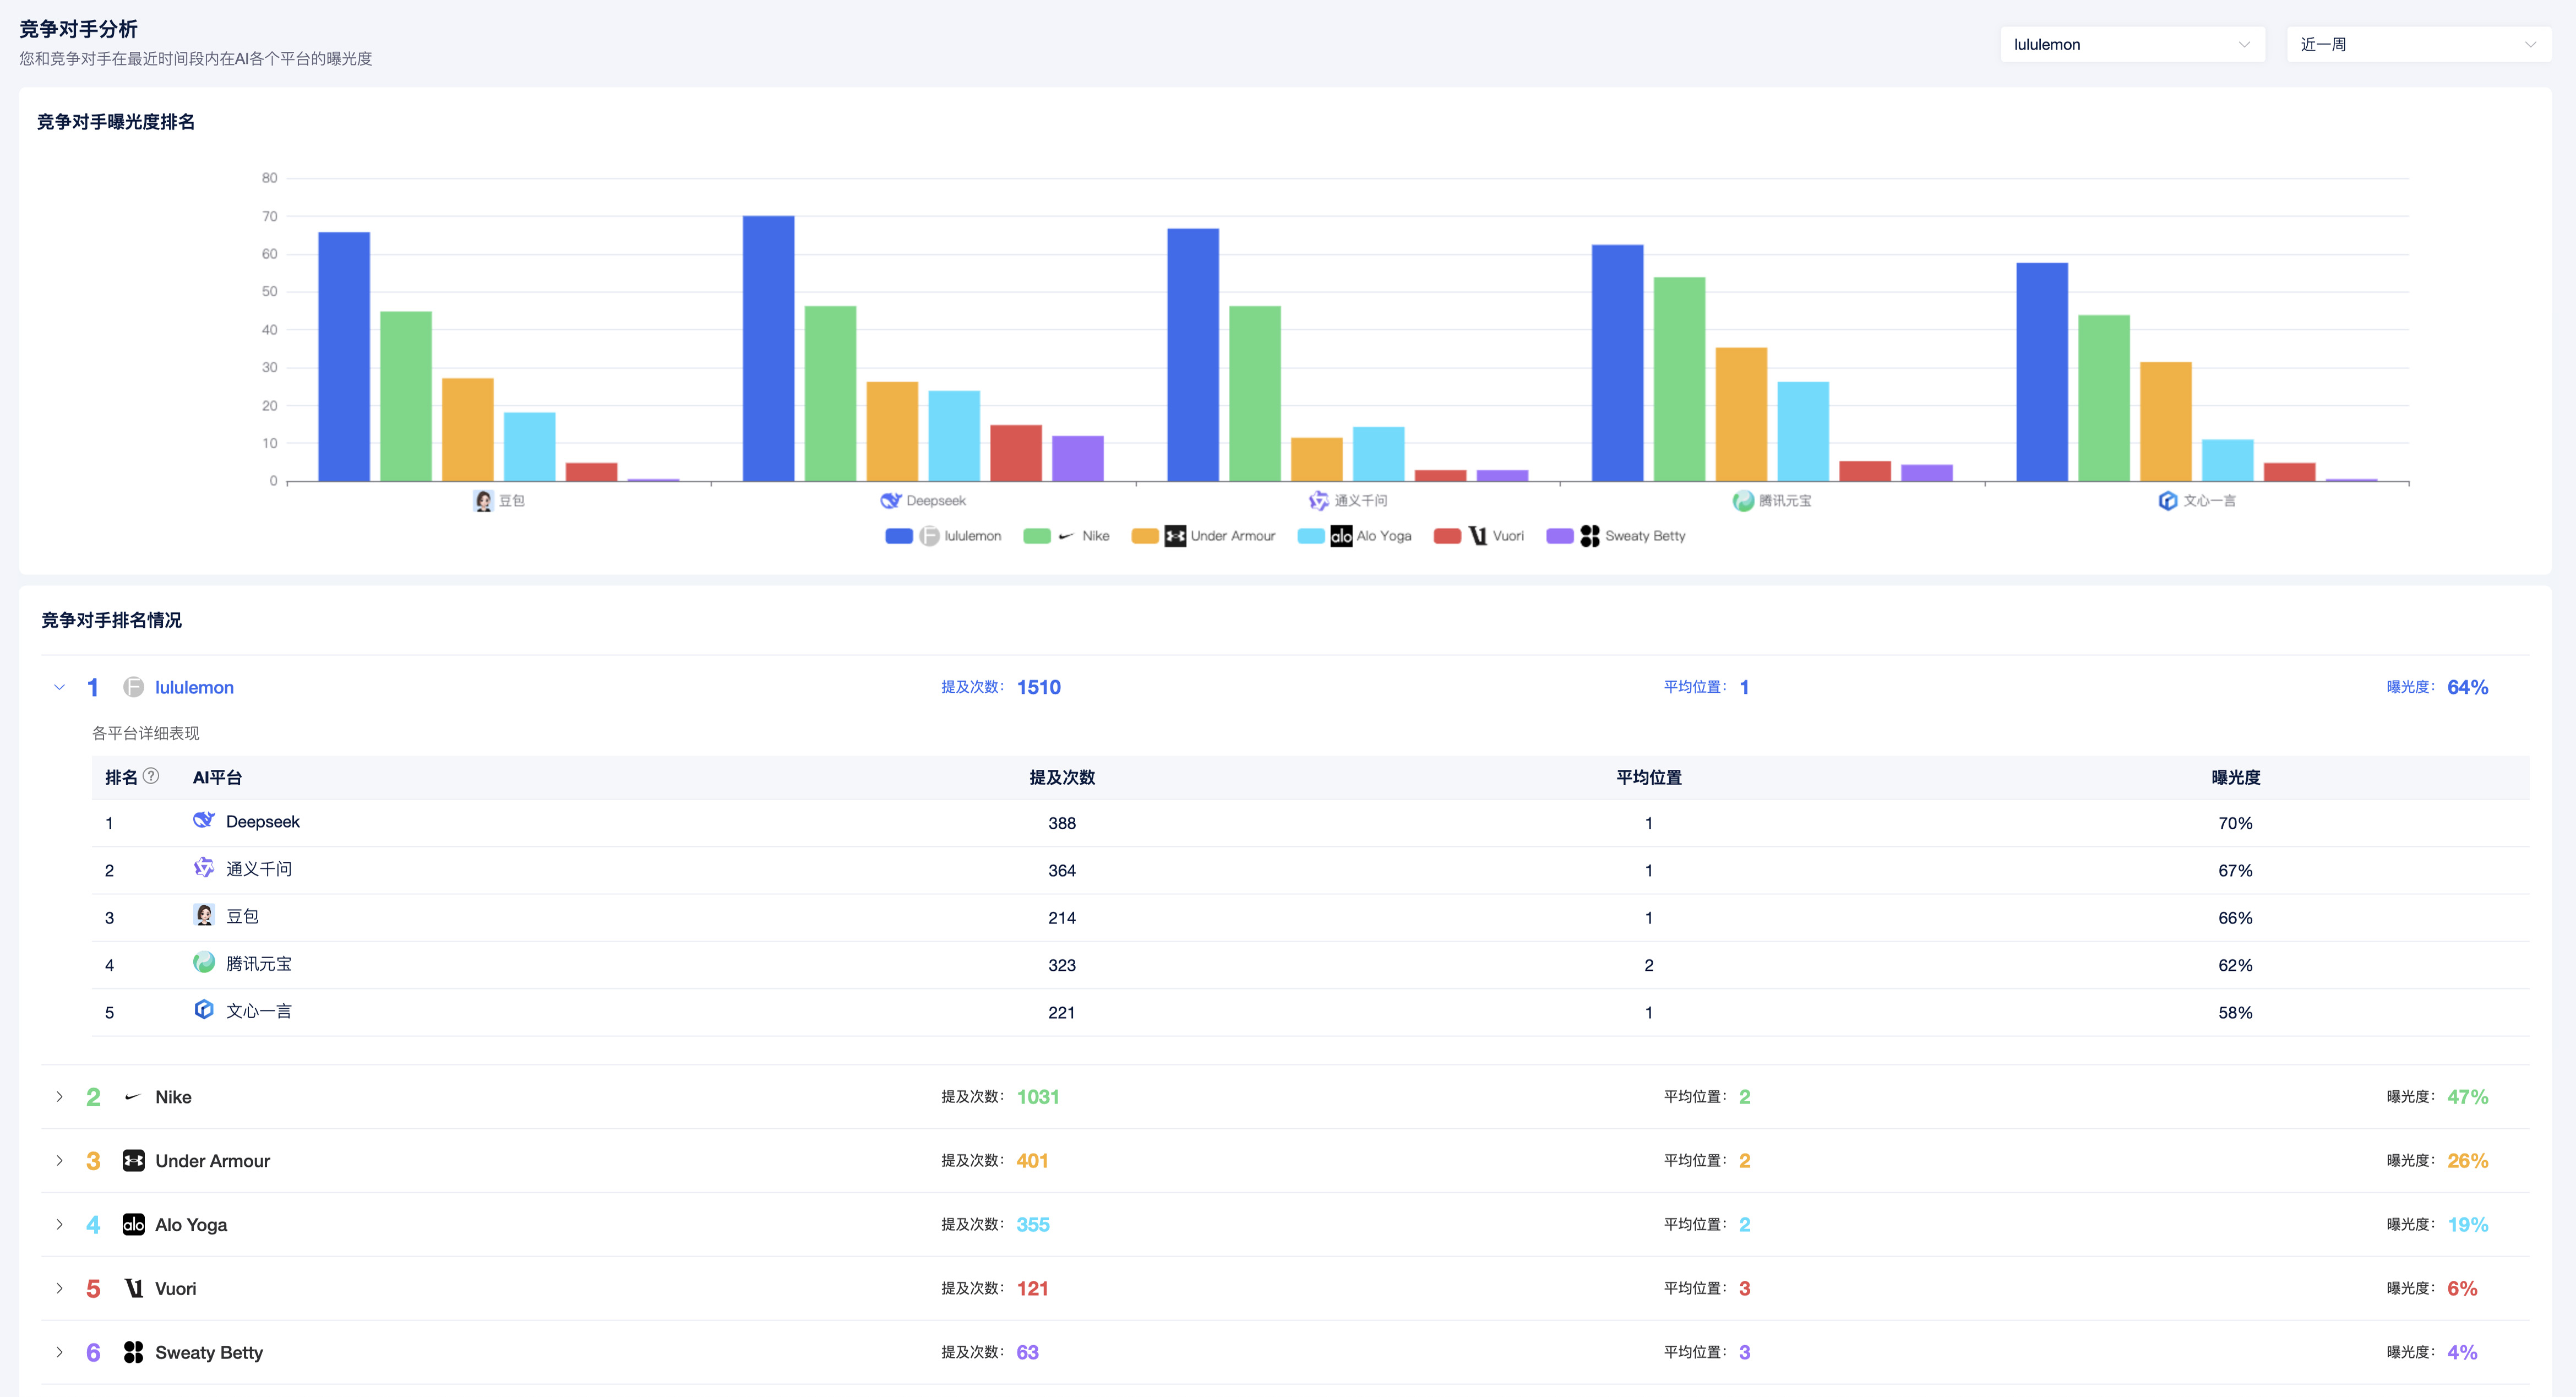The image size is (2576, 1397).
Task: Click the blue Deepseek bar in chart
Action: click(768, 348)
